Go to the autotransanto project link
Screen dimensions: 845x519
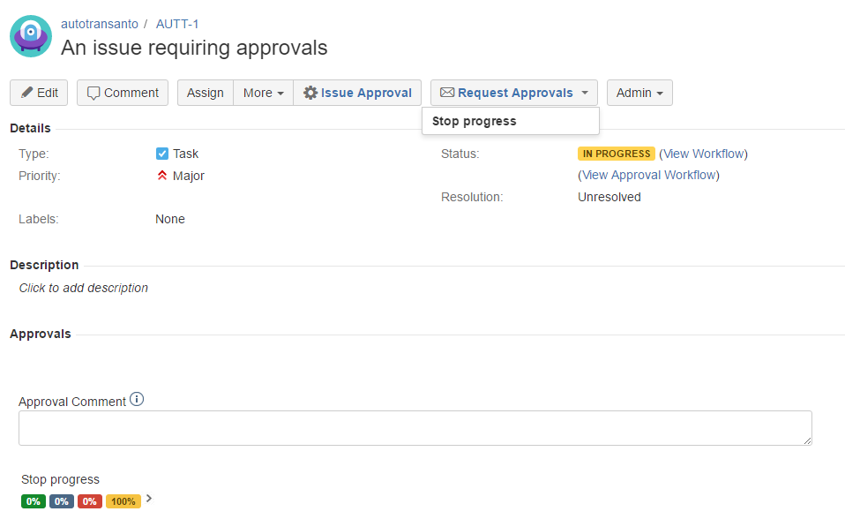[99, 24]
